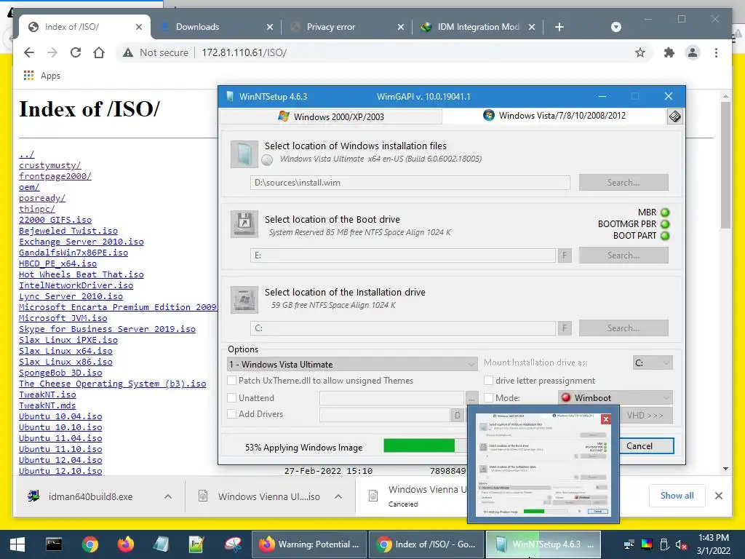
Task: Bookmark this page with the star
Action: pos(640,52)
